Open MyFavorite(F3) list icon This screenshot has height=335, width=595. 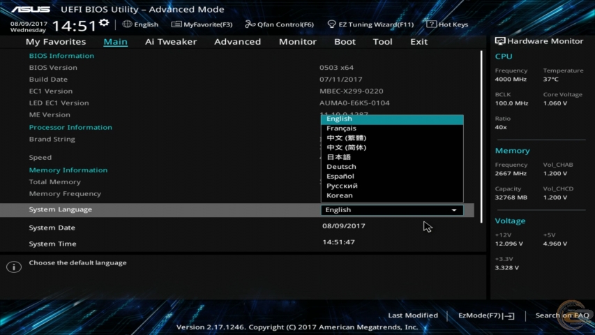click(176, 24)
